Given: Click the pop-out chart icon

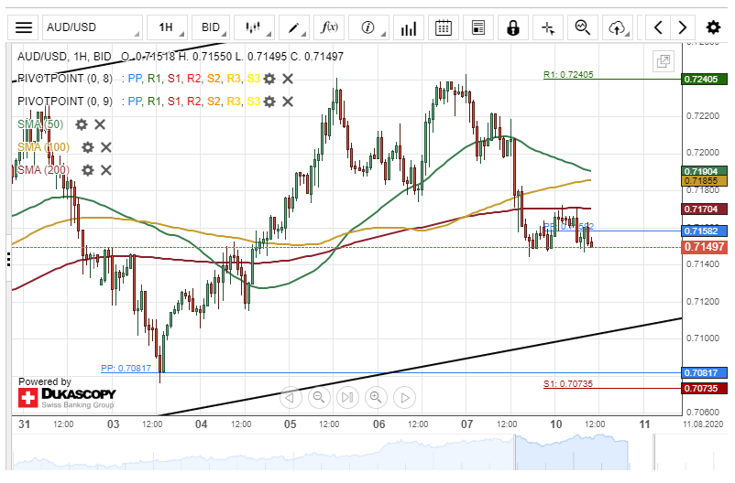Looking at the screenshot, I should 662,61.
